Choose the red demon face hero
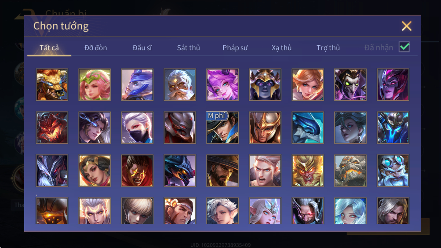441x248 pixels. pyautogui.click(x=52, y=128)
